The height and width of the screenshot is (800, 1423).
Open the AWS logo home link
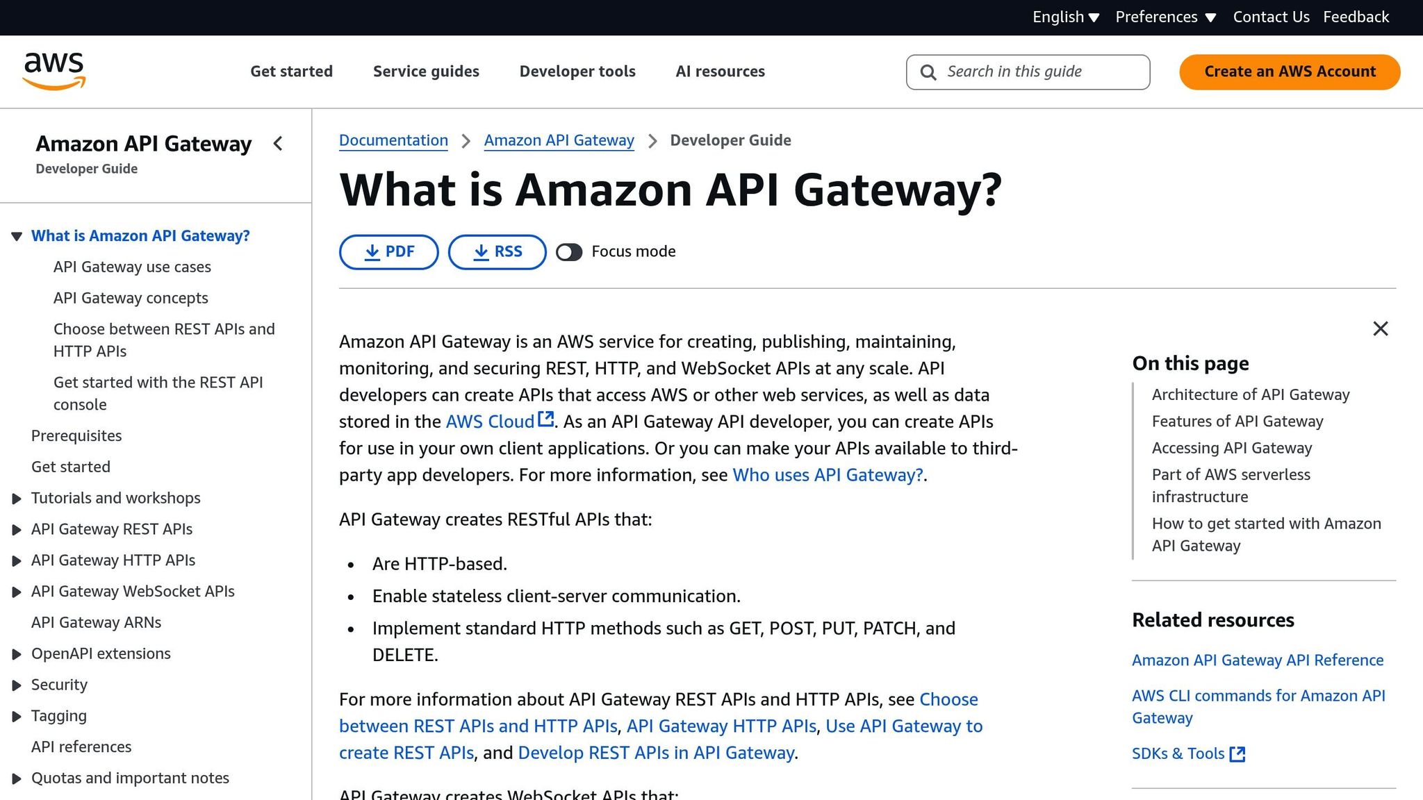tap(54, 72)
